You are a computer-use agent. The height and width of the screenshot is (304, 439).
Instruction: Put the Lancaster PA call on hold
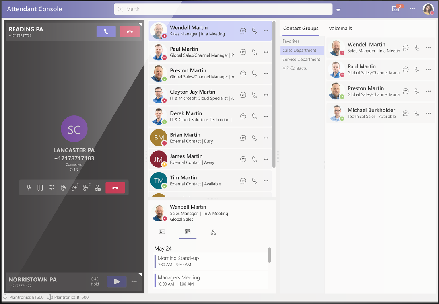pos(40,188)
